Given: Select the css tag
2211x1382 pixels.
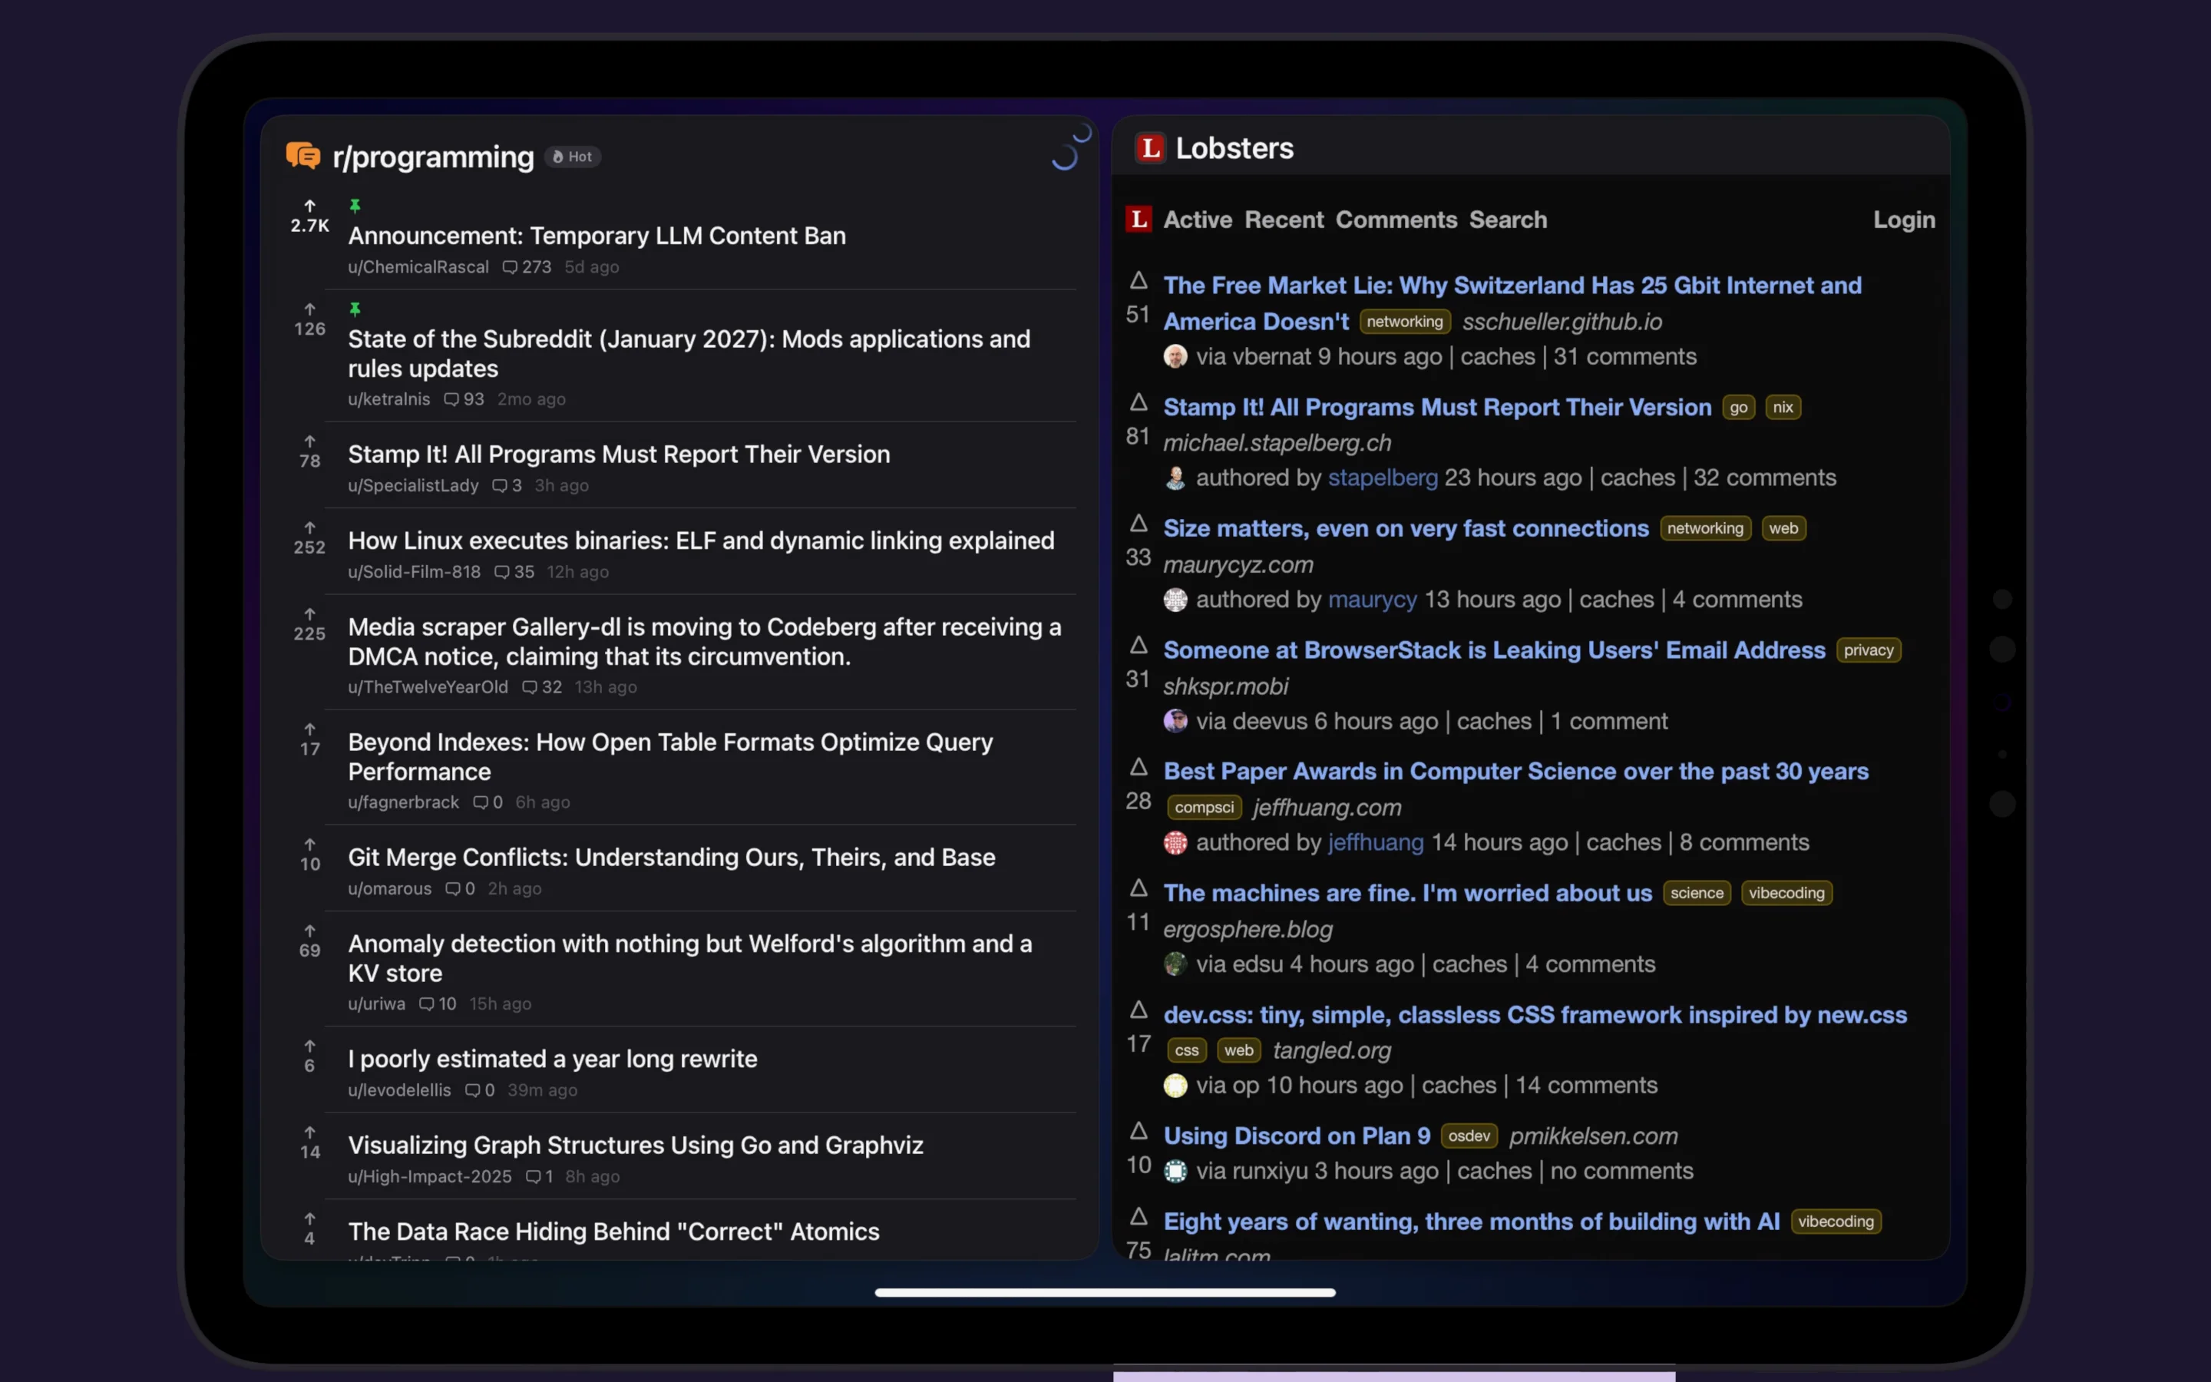Looking at the screenshot, I should [x=1186, y=1050].
